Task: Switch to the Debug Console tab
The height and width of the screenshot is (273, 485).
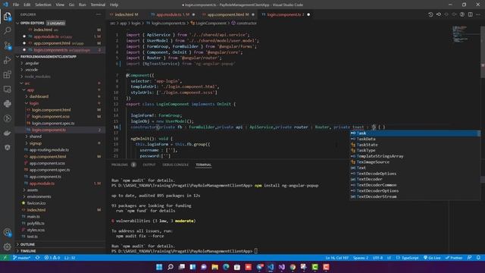Action: click(175, 165)
